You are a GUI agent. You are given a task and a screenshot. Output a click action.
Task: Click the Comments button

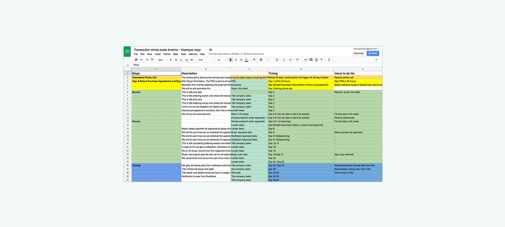click(358, 53)
